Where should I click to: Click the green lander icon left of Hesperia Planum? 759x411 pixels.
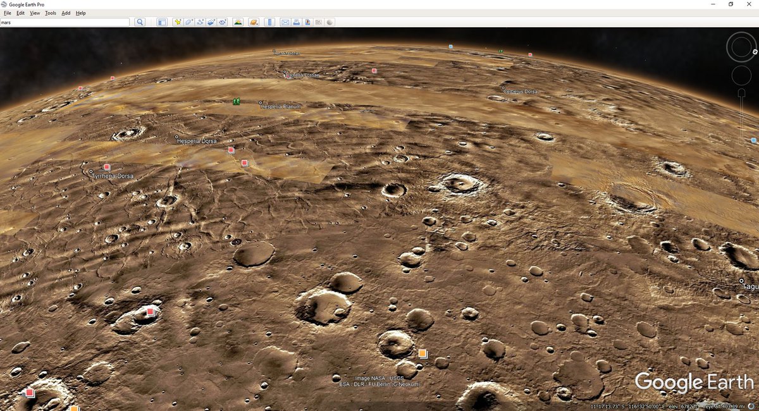tap(237, 101)
